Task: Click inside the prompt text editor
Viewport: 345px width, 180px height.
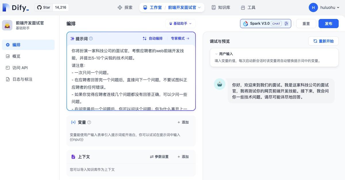Action: pyautogui.click(x=131, y=78)
